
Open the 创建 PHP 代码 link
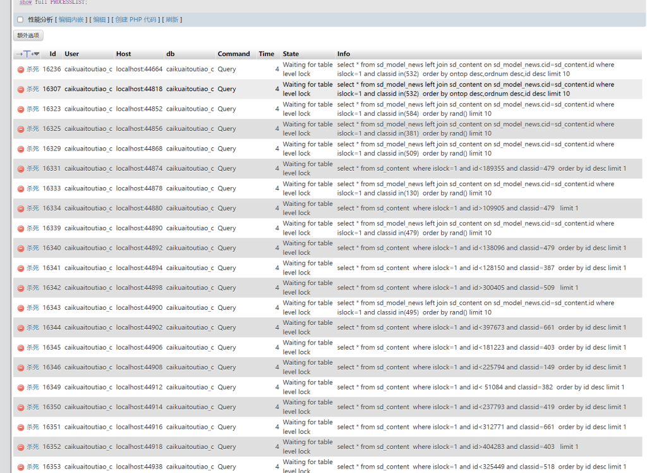tap(135, 20)
